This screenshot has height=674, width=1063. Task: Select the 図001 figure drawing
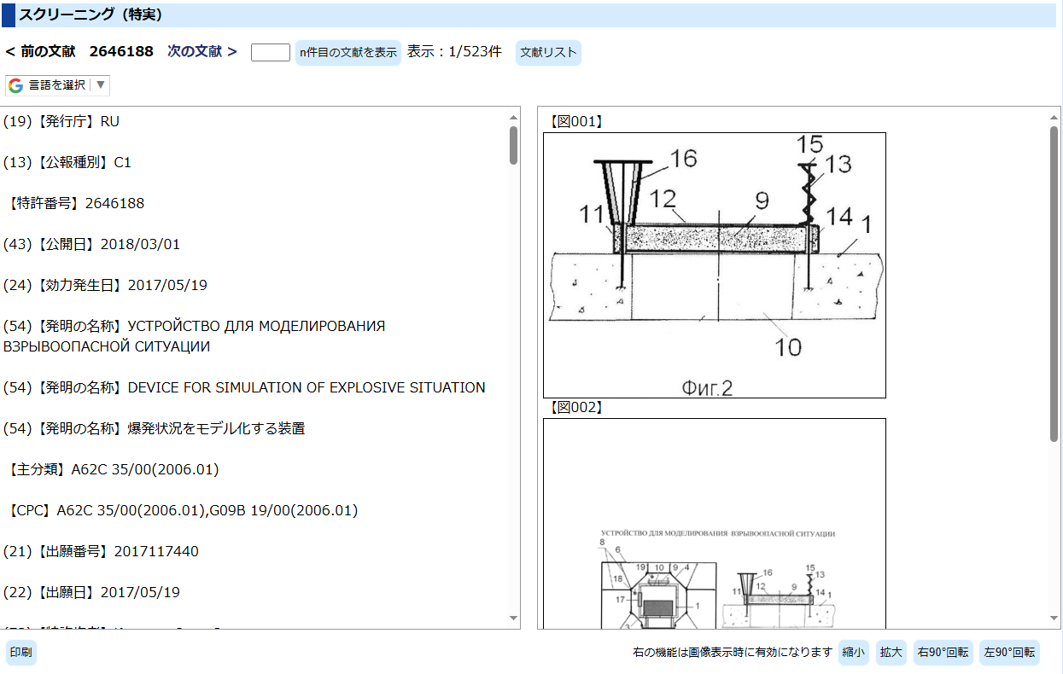(x=715, y=264)
